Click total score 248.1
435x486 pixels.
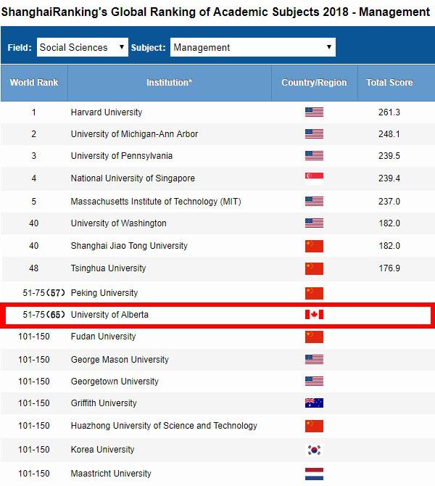pyautogui.click(x=389, y=134)
